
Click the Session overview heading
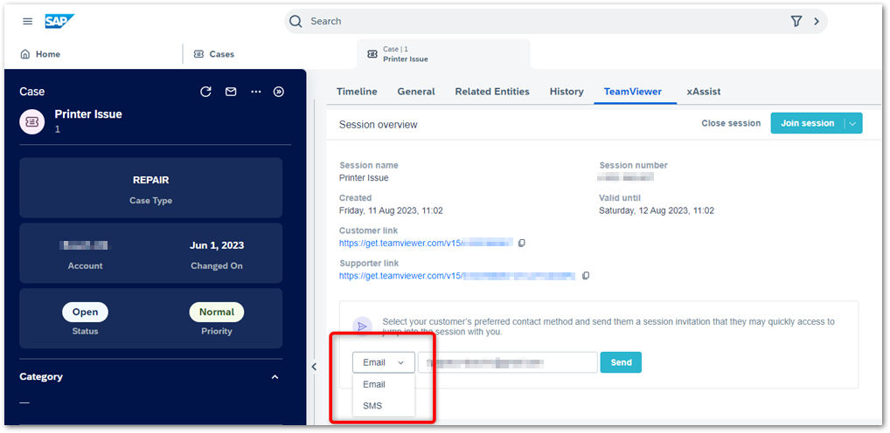378,125
